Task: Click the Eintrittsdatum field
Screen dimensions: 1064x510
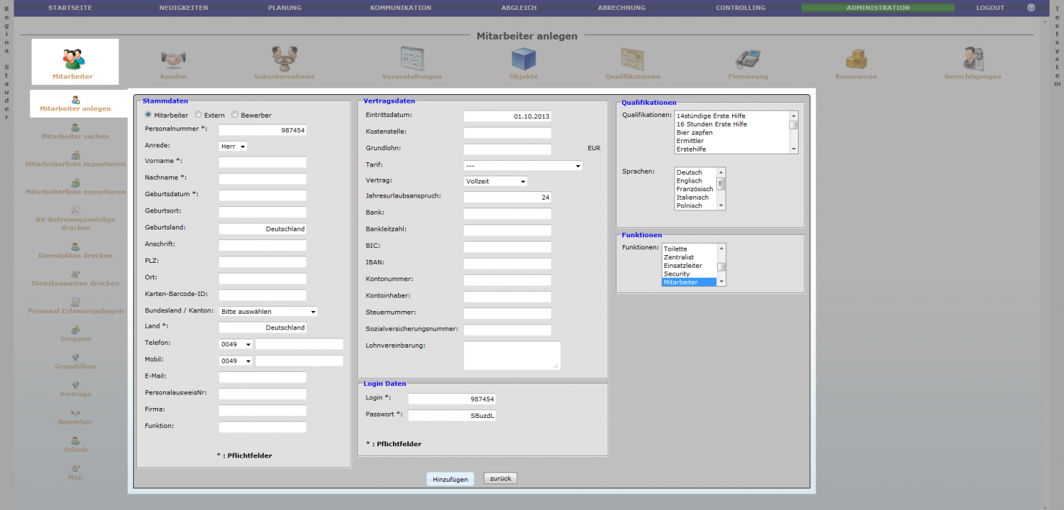Action: [507, 116]
